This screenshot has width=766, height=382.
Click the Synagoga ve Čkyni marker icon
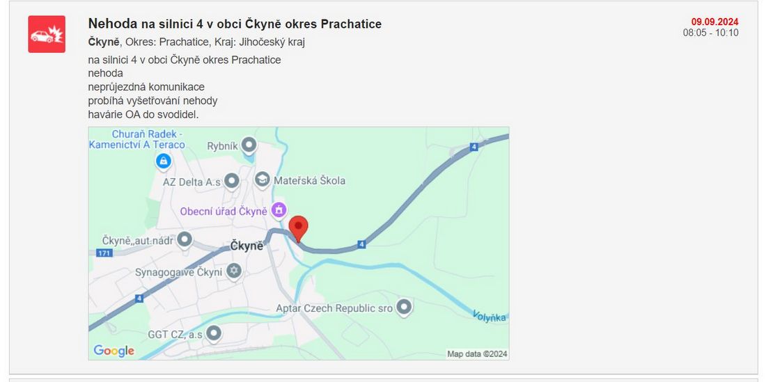point(234,271)
